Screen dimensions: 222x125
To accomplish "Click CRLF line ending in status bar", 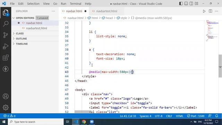I will (x=169, y=116).
